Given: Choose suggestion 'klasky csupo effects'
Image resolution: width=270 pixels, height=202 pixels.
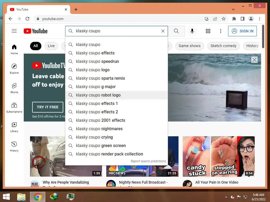Looking at the screenshot, I should click(116, 53).
